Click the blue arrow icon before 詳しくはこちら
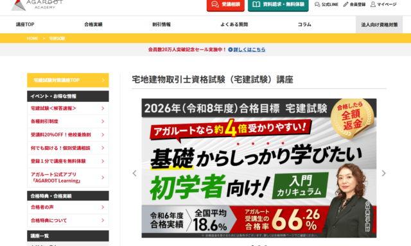Screen dimensions: 411x246 click(x=231, y=49)
